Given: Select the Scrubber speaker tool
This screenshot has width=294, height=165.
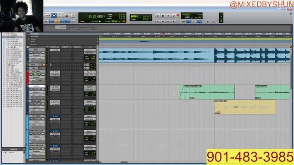Looking at the screenshot, I should pos(66,16).
